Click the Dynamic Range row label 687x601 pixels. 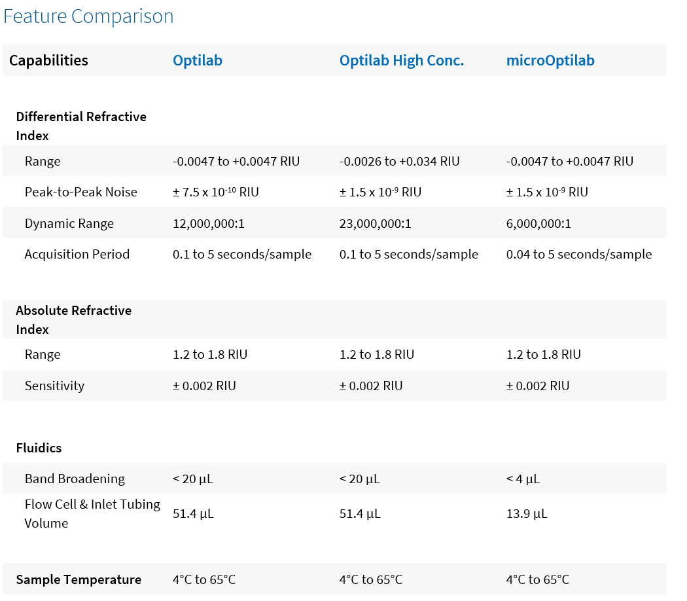coord(69,223)
